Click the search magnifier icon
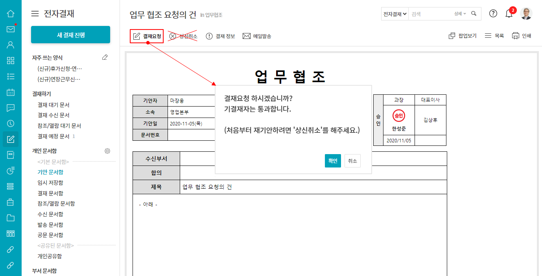542x276 pixels. tap(474, 14)
